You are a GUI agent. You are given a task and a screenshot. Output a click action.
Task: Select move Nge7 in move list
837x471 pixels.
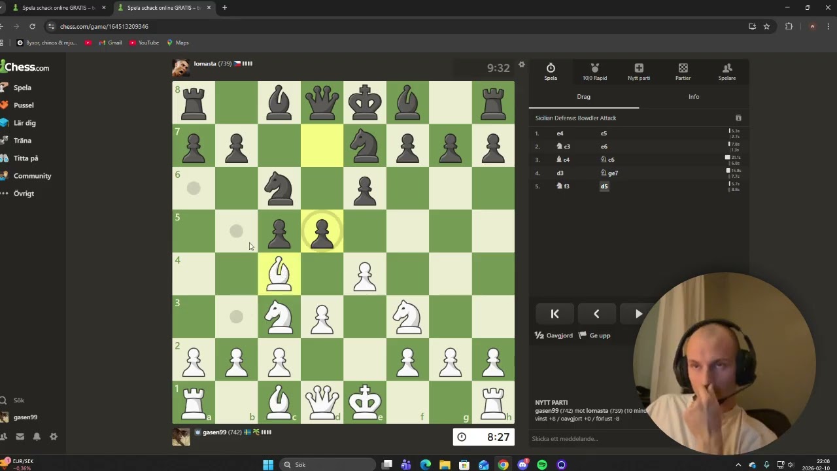point(609,173)
